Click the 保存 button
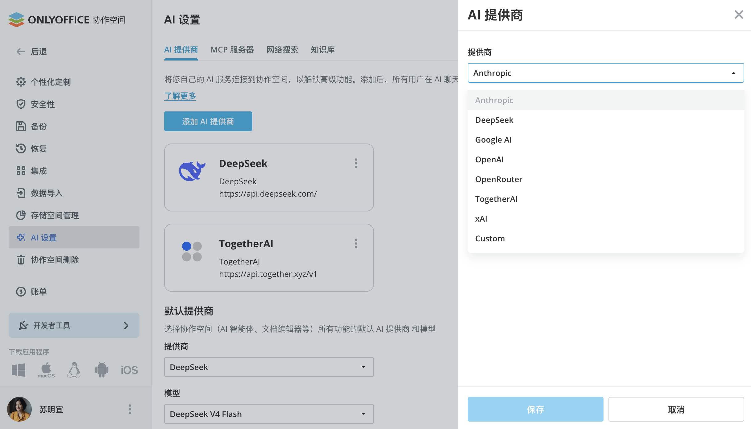 click(x=535, y=409)
